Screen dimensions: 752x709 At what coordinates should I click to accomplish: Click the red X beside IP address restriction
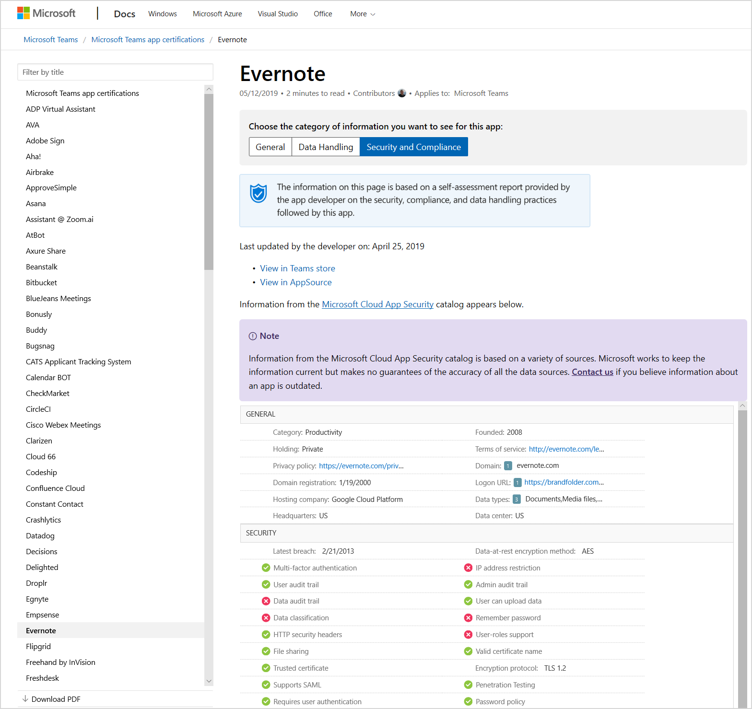tap(469, 568)
